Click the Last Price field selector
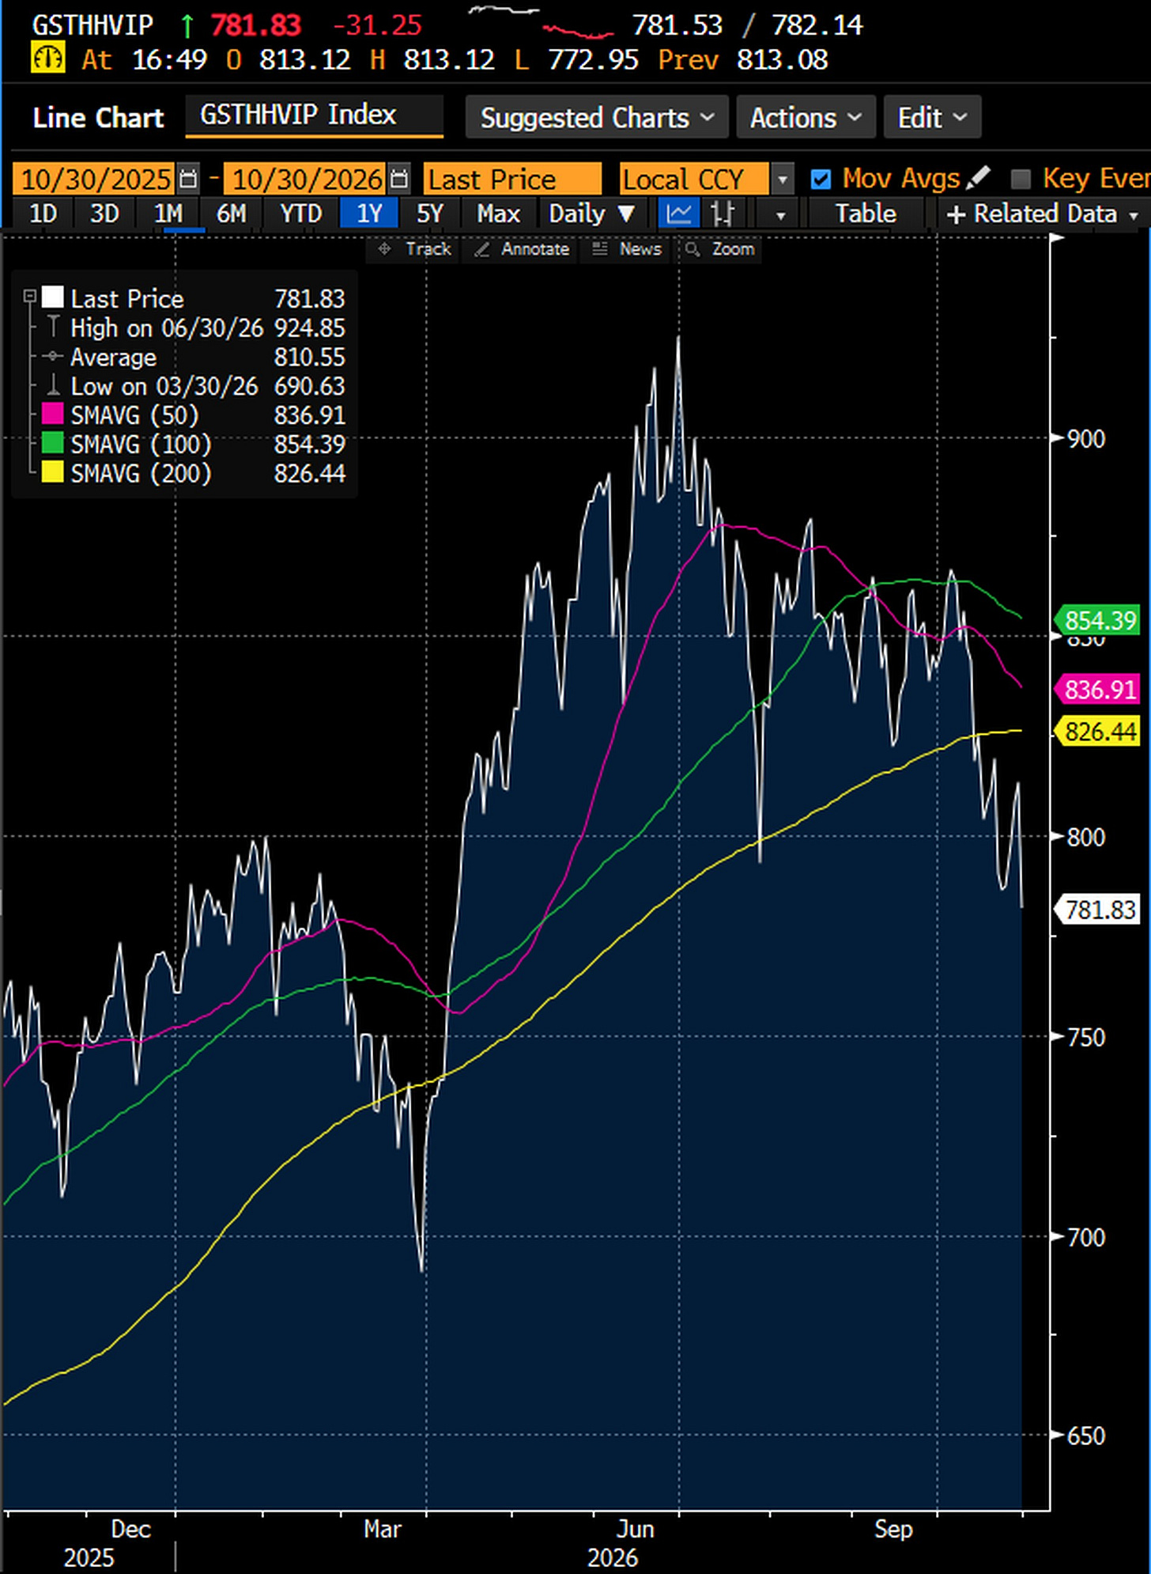The image size is (1151, 1574). point(512,179)
